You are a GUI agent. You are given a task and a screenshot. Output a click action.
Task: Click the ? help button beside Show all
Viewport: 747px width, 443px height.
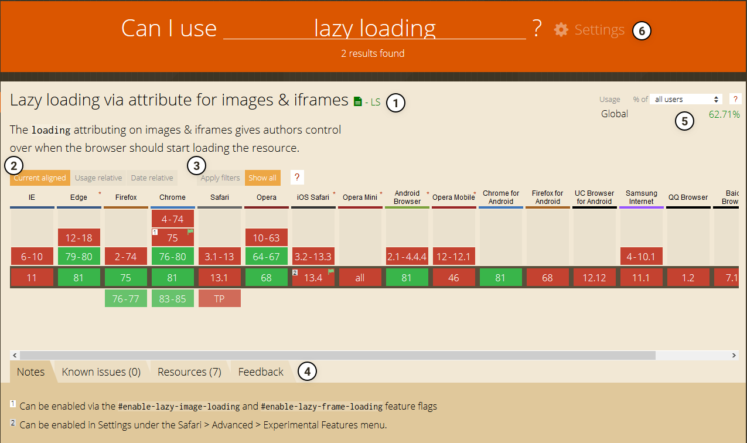(297, 178)
